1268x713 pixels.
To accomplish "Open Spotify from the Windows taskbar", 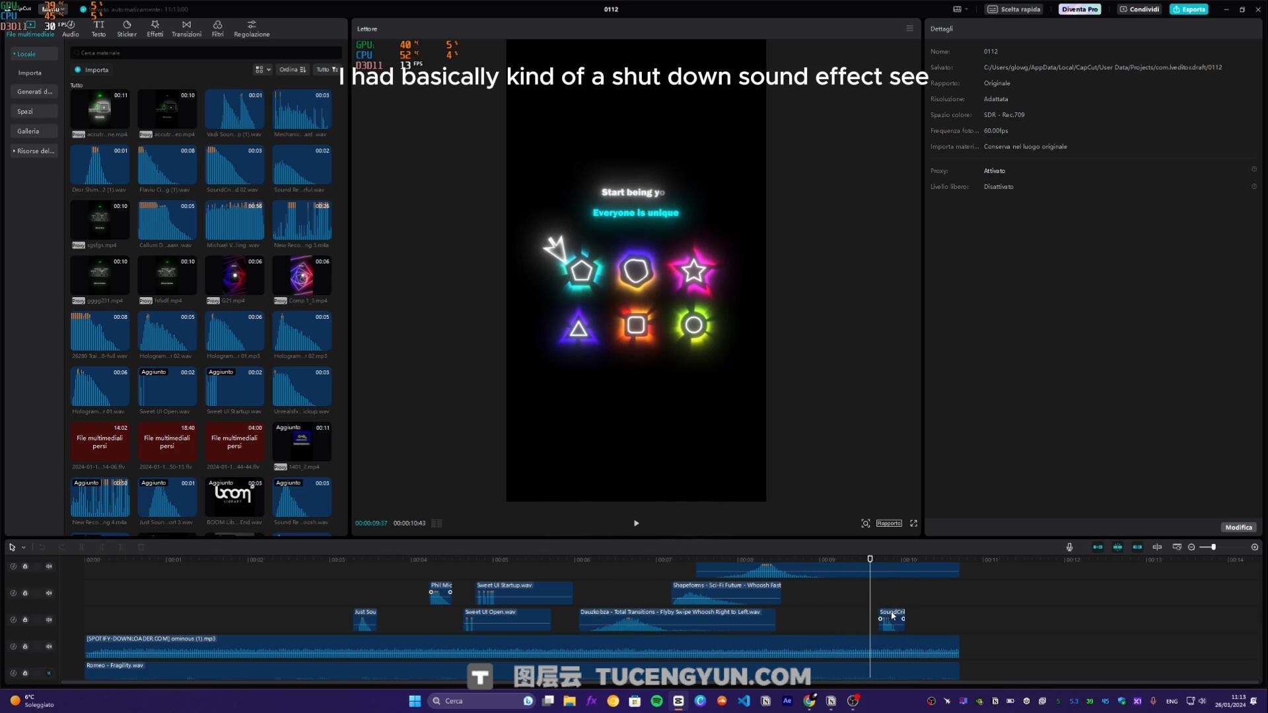I will [656, 701].
